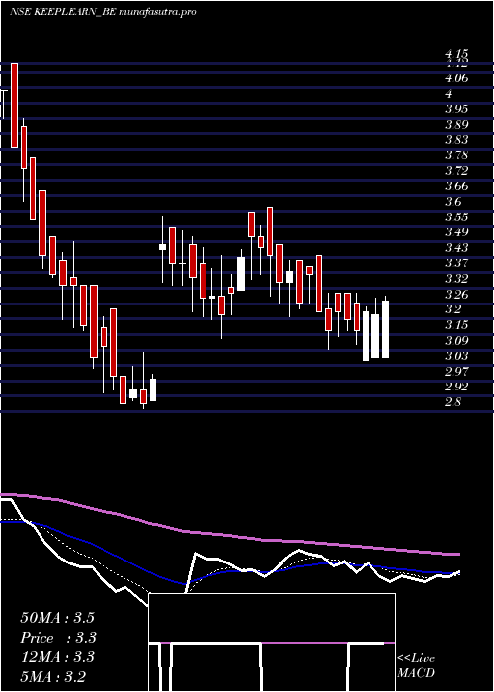Click the 3.83 price axis label
Screen dimensions: 494x692
pos(456,140)
